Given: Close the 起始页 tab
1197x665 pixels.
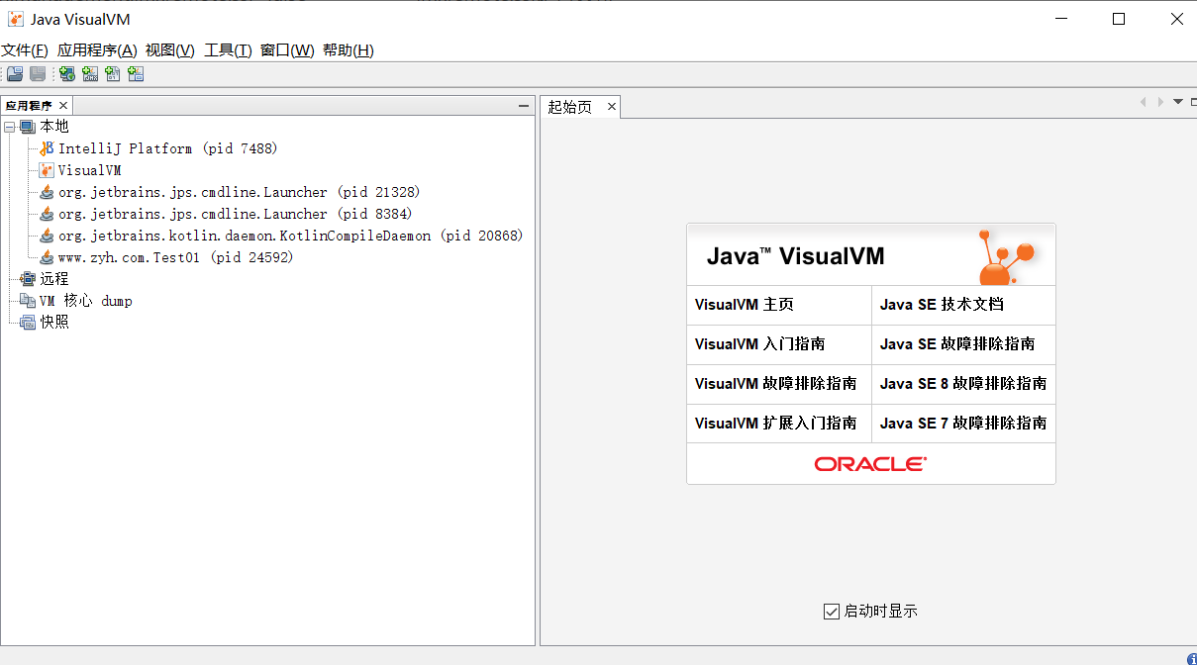Looking at the screenshot, I should coord(612,107).
